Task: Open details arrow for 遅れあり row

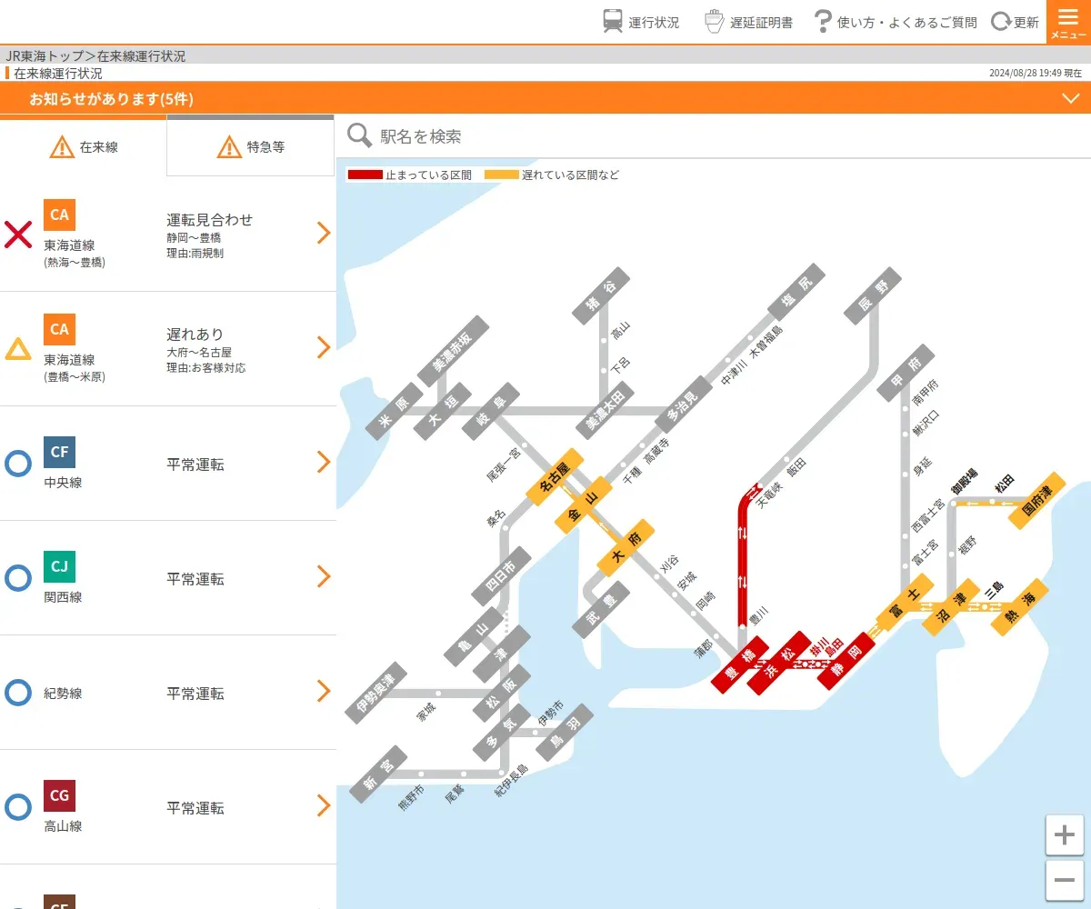Action: 323,347
